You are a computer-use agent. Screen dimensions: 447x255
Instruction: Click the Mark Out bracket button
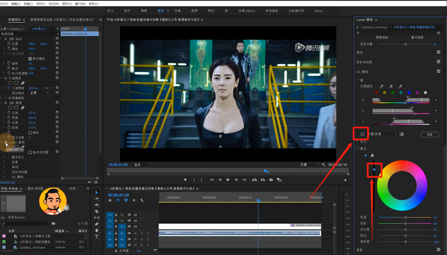(201, 180)
